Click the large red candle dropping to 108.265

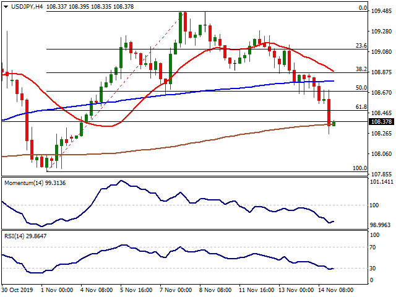point(329,112)
